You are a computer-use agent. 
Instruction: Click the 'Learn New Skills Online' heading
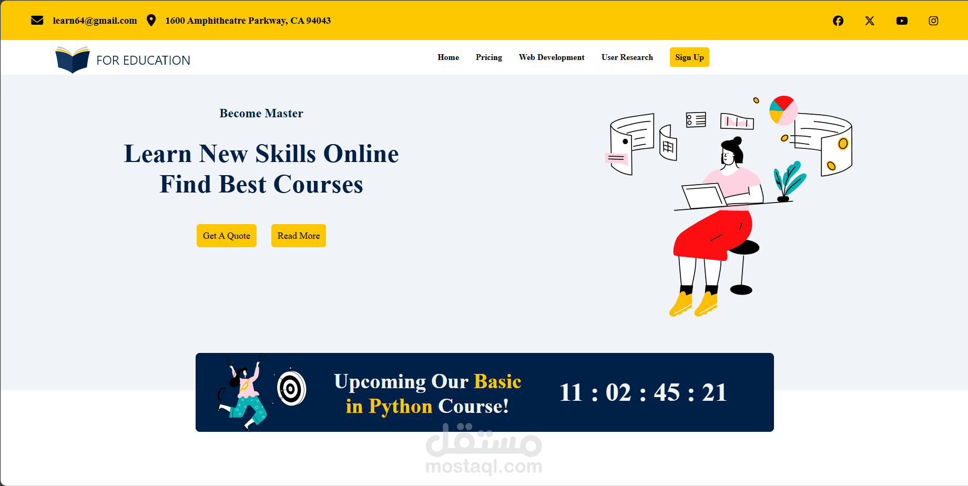[261, 154]
